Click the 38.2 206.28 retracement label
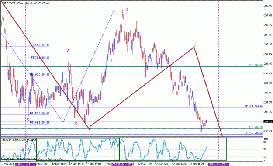Screen dimensions: 273x166 (256, 127)
